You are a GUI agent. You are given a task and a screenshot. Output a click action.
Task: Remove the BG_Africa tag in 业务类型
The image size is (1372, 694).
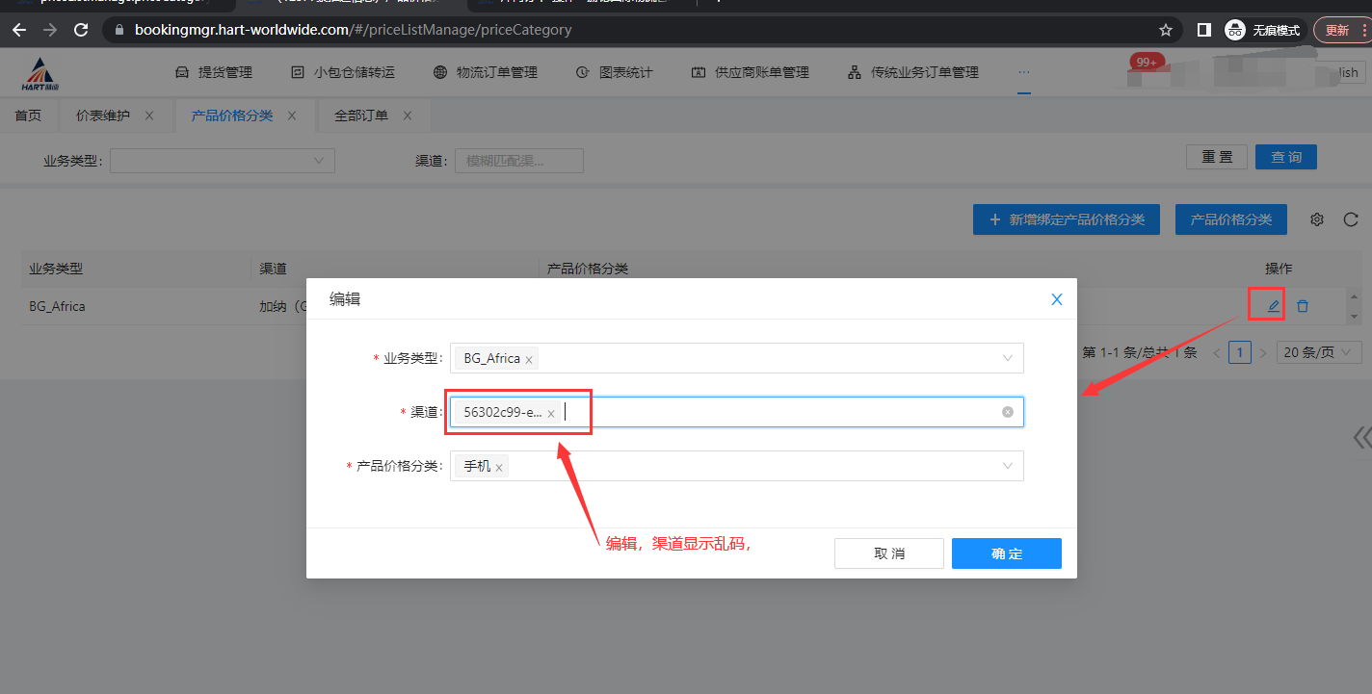[529, 359]
